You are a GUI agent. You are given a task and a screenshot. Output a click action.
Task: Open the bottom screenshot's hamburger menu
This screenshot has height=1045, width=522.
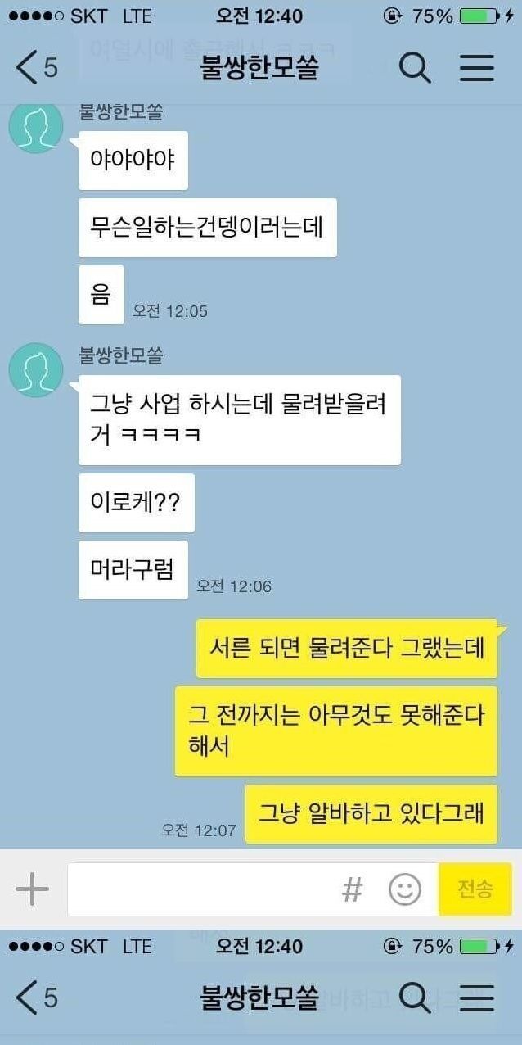477,997
